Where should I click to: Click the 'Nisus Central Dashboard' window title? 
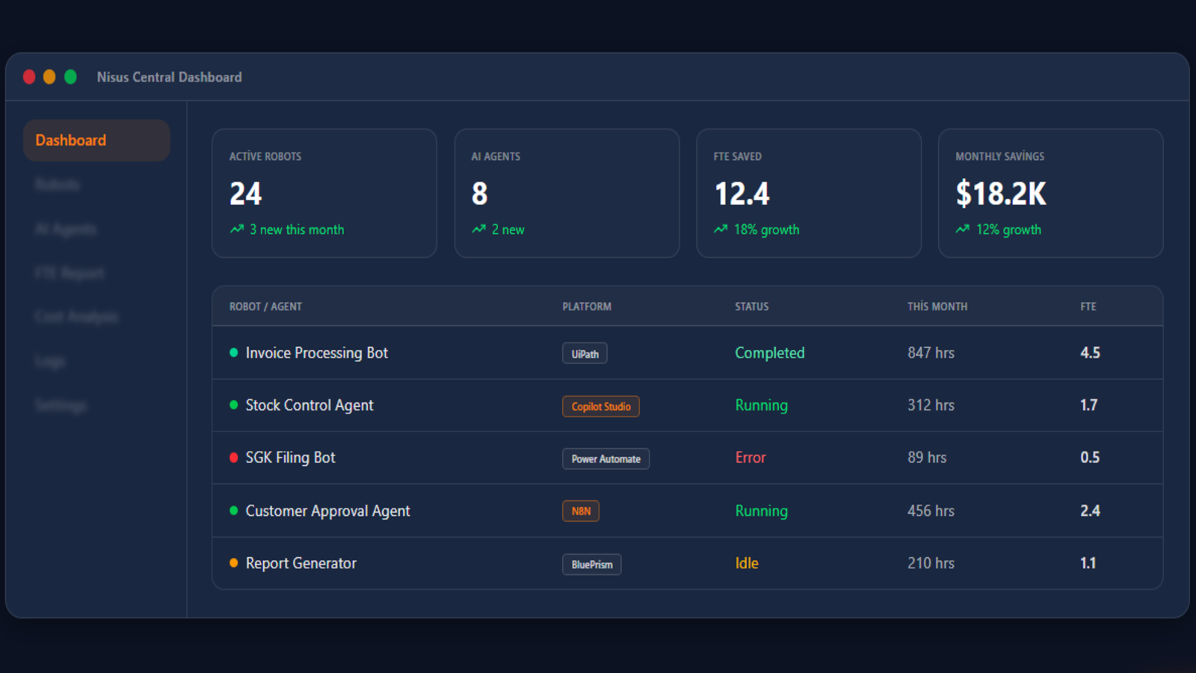click(x=169, y=77)
